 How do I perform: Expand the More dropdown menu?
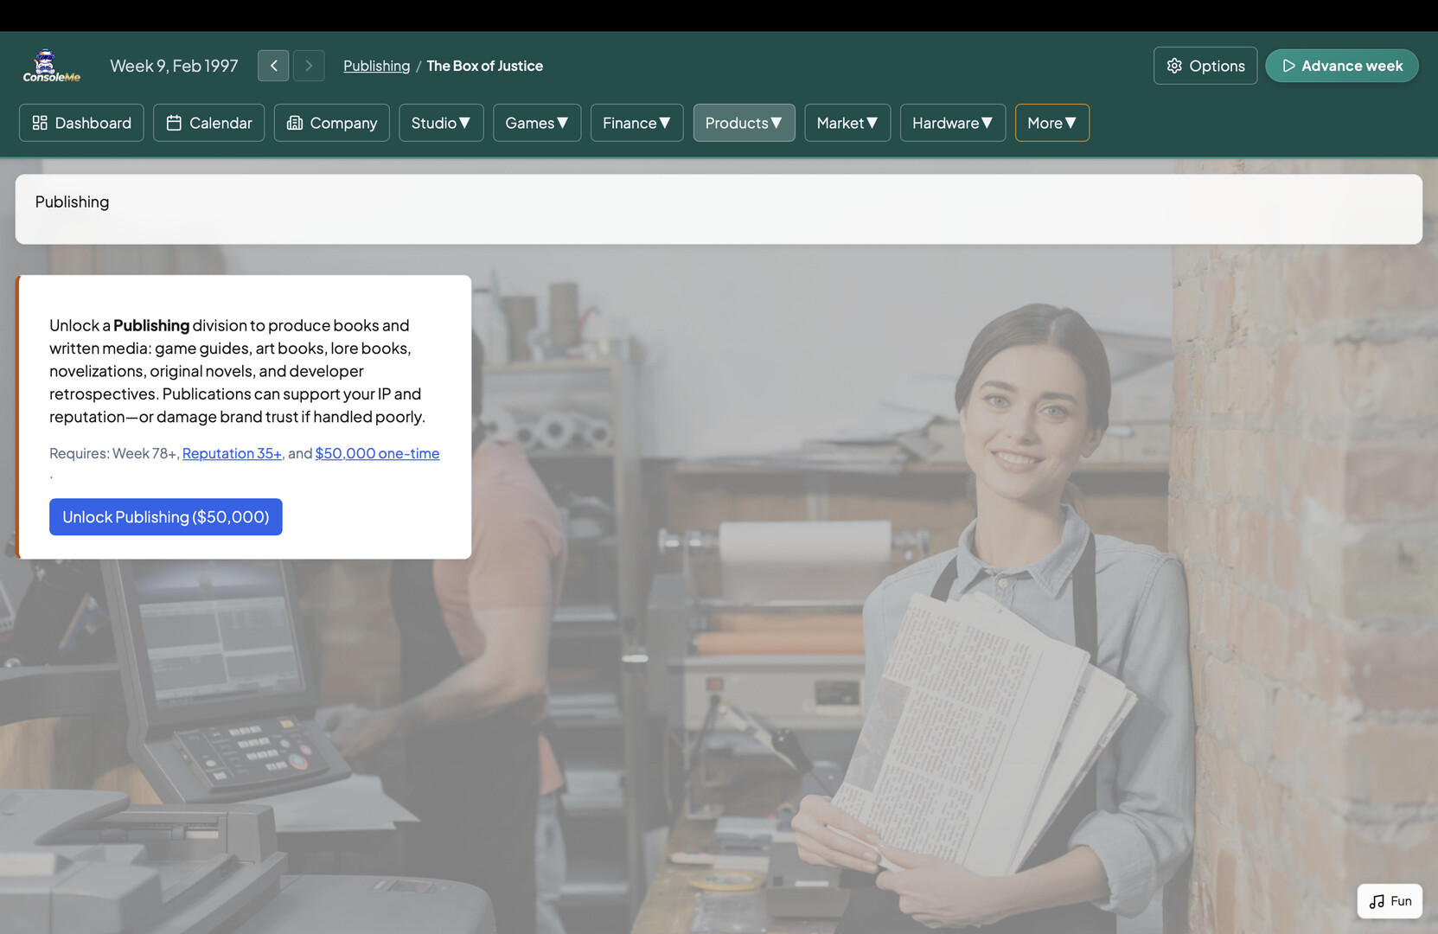tap(1051, 123)
